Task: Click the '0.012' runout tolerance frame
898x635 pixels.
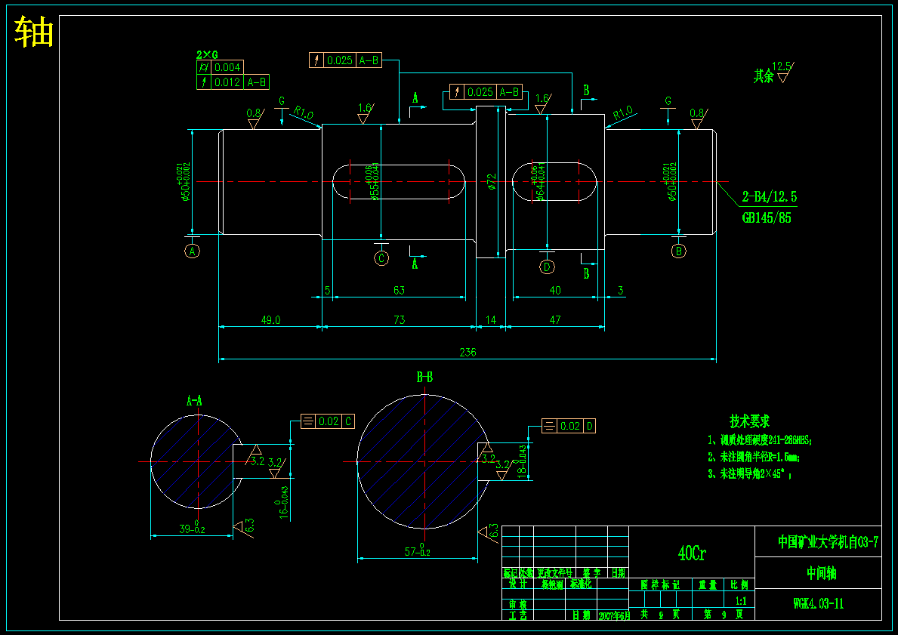Action: coord(233,82)
